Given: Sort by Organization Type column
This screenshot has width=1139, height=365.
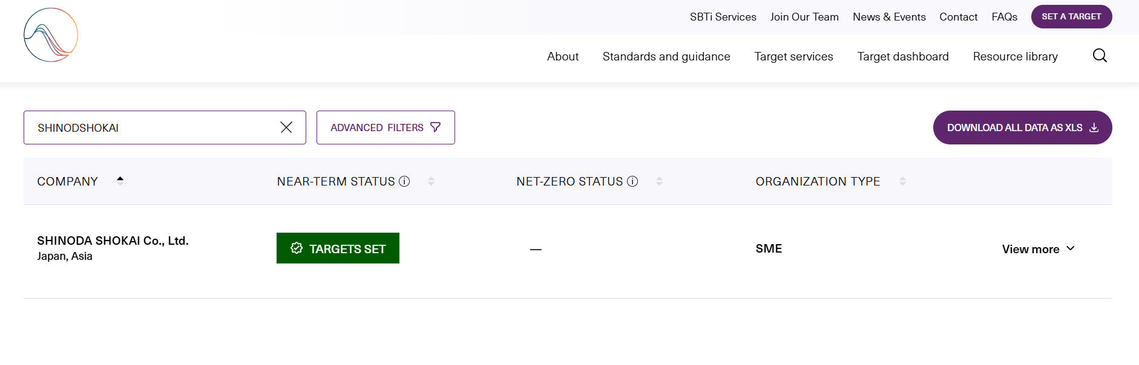Looking at the screenshot, I should (902, 181).
